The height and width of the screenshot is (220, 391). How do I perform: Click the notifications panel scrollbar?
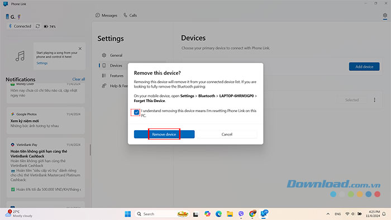90,150
